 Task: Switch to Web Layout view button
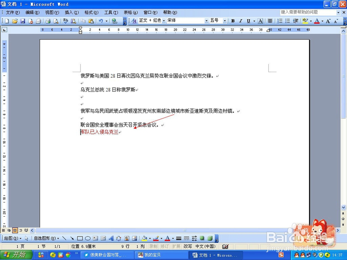click(9, 231)
